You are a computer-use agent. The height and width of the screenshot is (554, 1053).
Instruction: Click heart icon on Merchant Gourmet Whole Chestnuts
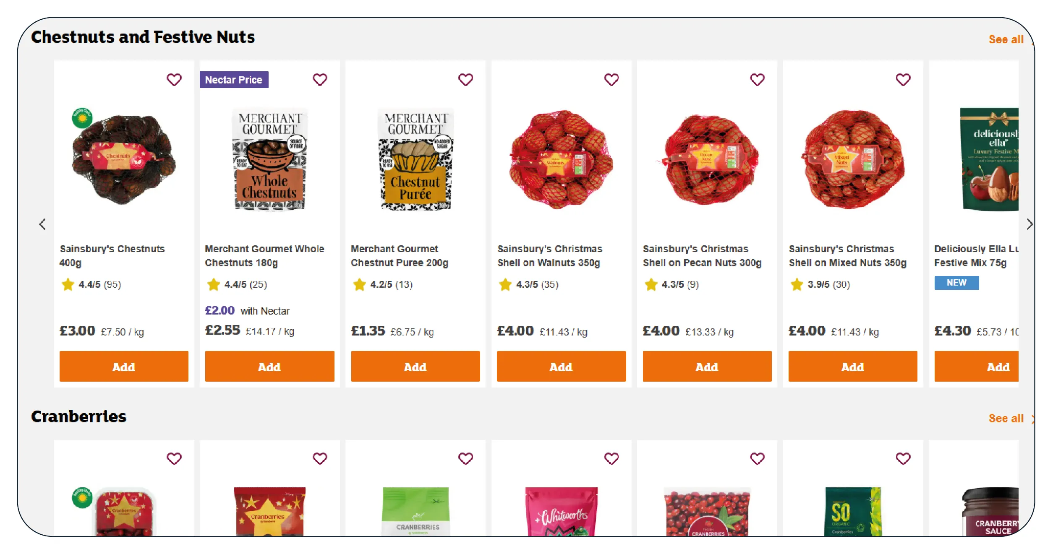click(319, 80)
